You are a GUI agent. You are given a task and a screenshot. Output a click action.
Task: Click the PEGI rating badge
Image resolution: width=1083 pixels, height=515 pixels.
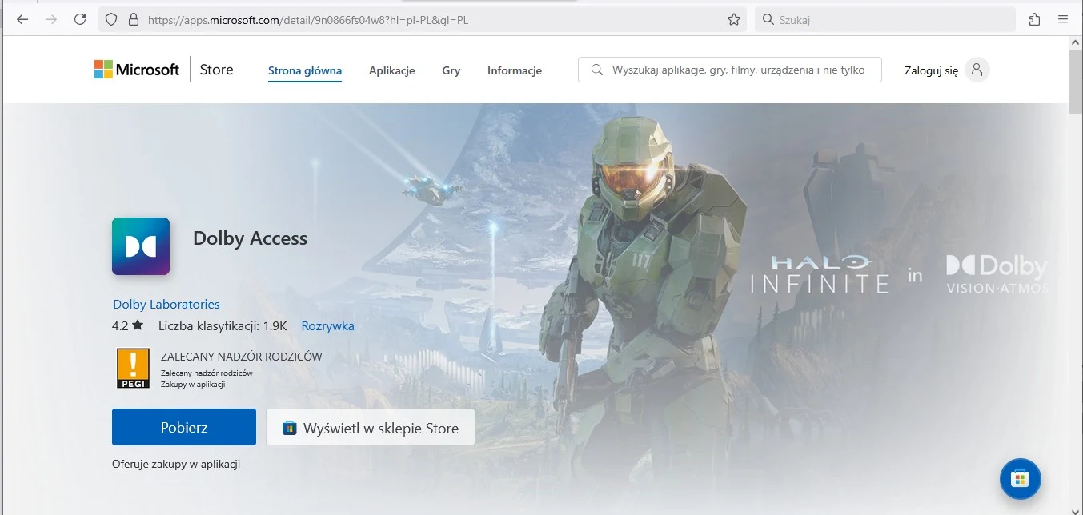[133, 369]
